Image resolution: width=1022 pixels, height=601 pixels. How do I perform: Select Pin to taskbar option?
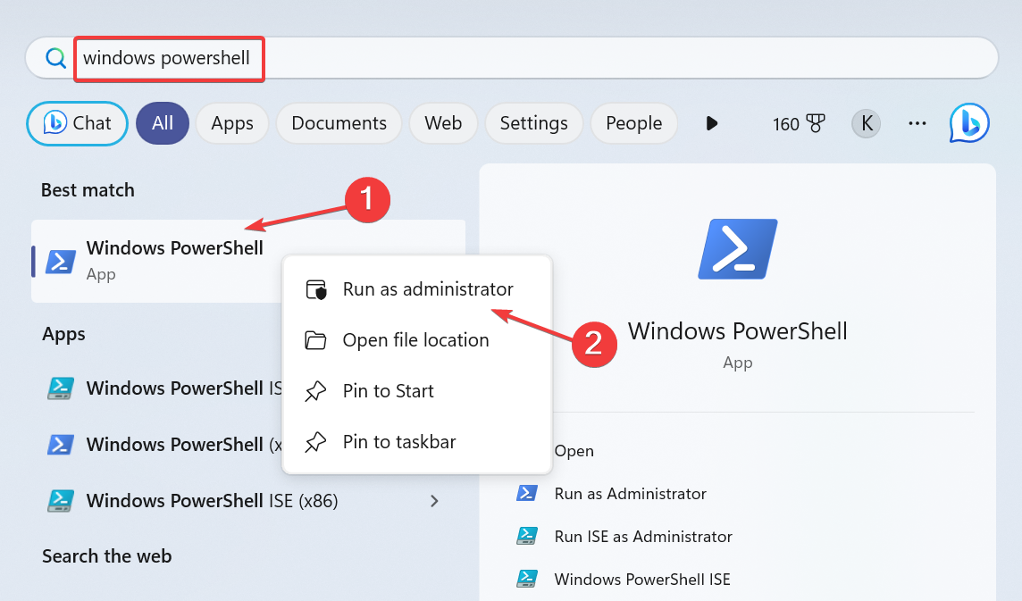(399, 442)
